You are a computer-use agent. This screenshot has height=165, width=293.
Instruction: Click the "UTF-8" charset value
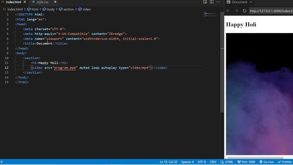click(57, 29)
